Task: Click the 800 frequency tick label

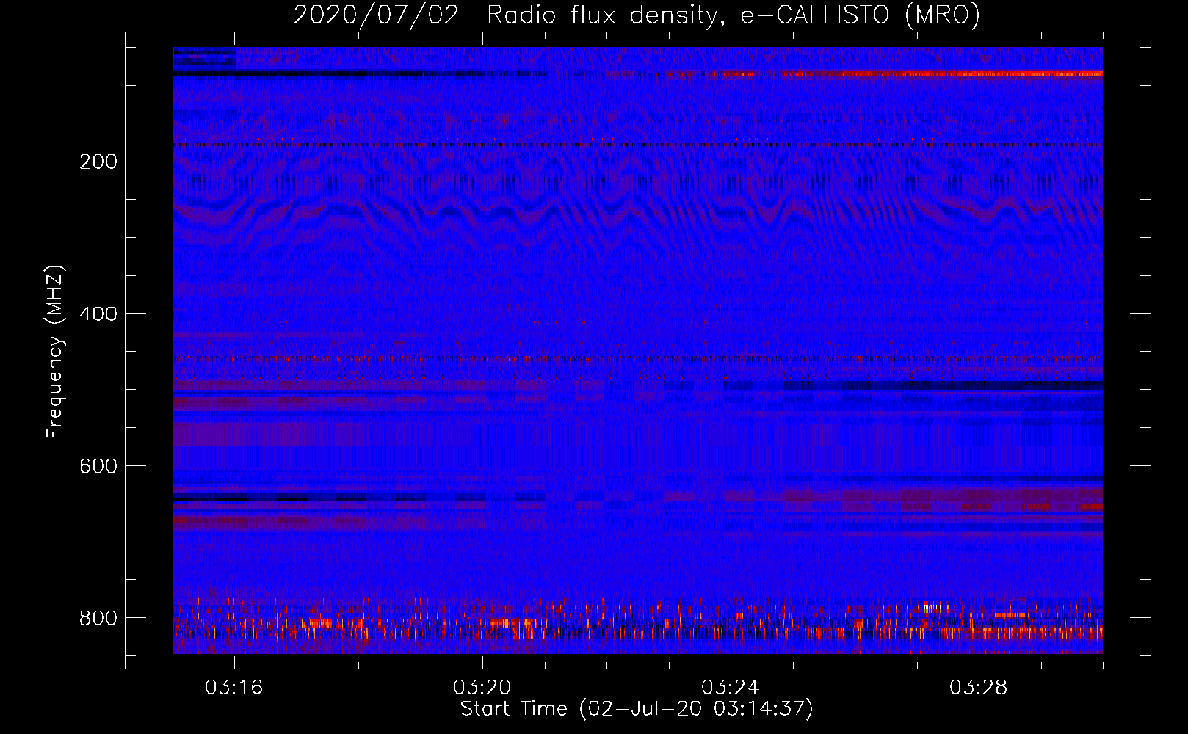Action: (98, 618)
